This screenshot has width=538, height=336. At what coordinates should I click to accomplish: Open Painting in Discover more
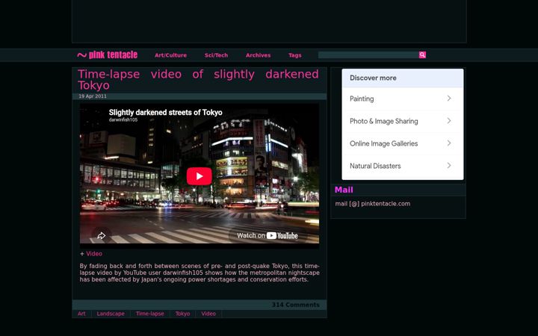click(403, 99)
